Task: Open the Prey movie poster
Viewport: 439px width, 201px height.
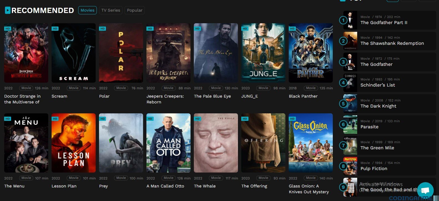Action: click(x=121, y=143)
